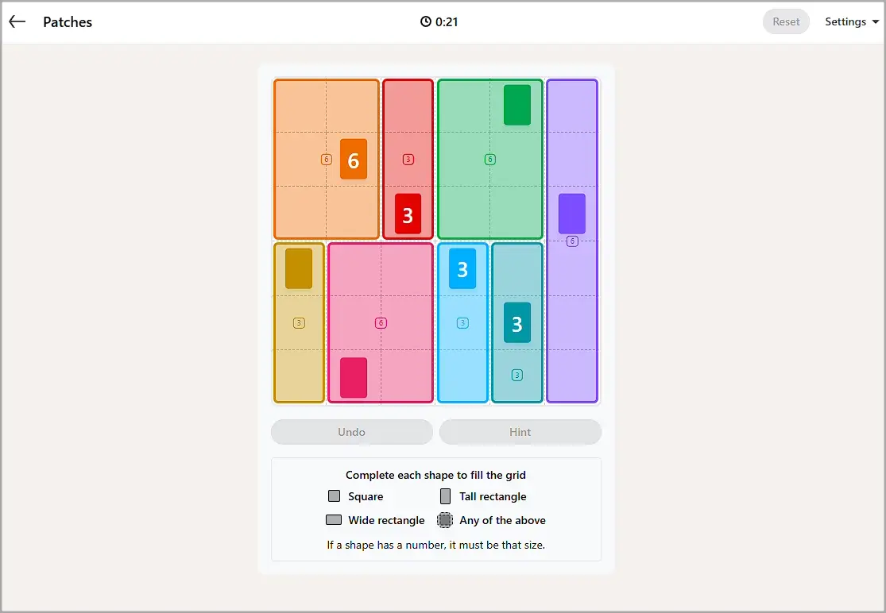886x613 pixels.
Task: Click the Tall rectangle legend icon
Action: pyautogui.click(x=445, y=496)
